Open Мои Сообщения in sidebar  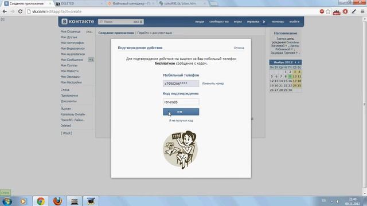[72, 60]
